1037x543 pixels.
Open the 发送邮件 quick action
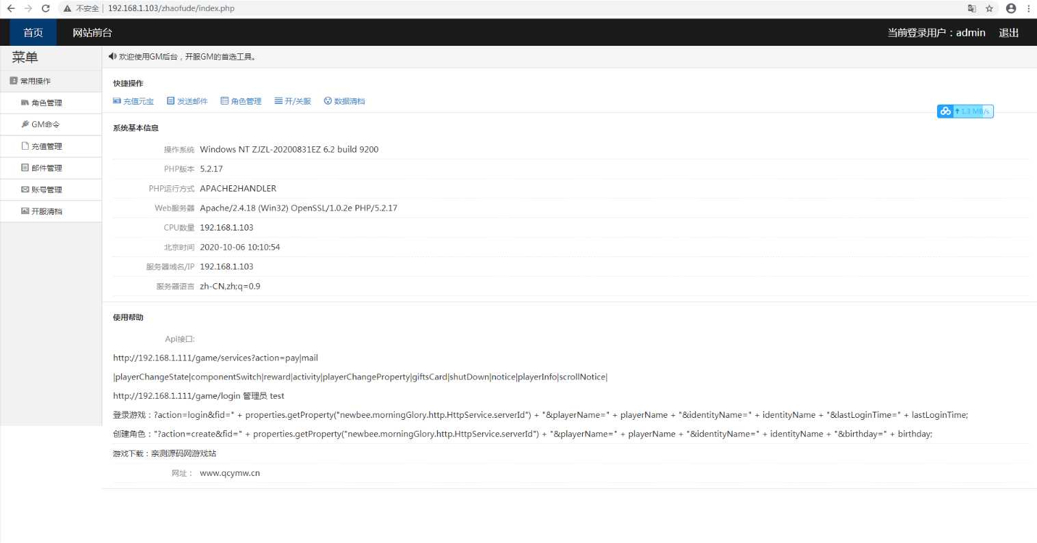click(x=187, y=101)
